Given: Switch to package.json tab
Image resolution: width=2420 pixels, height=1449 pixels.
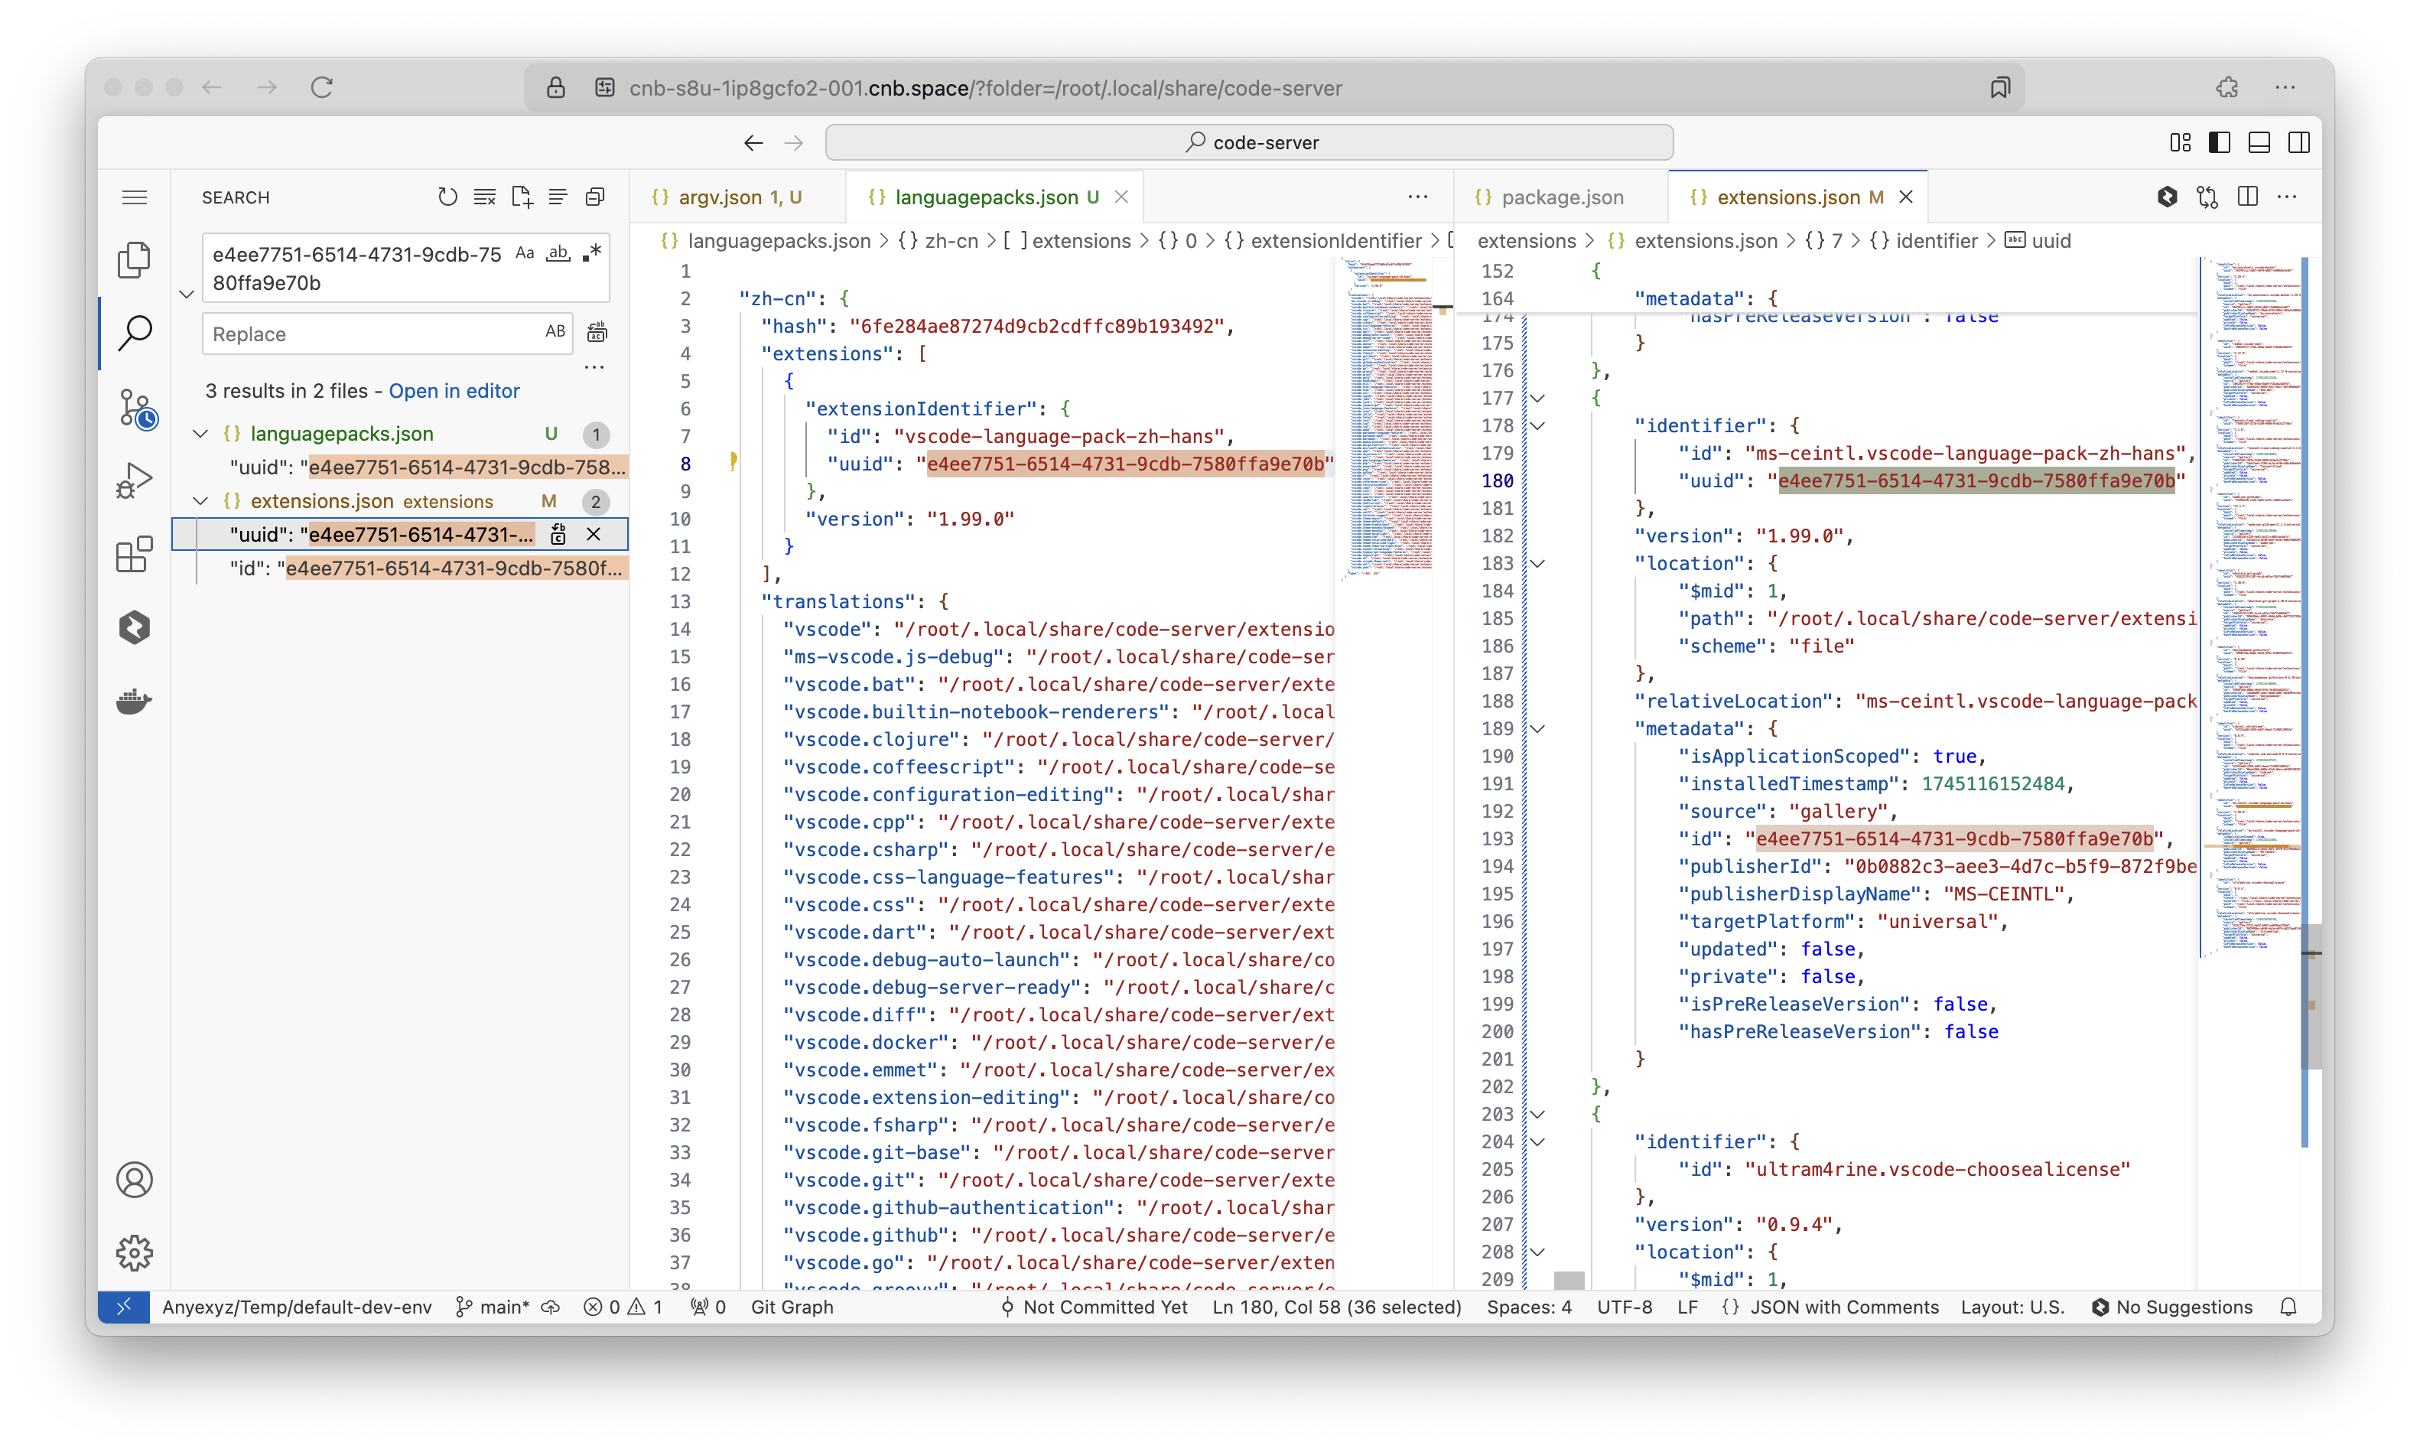Looking at the screenshot, I should coord(1561,197).
